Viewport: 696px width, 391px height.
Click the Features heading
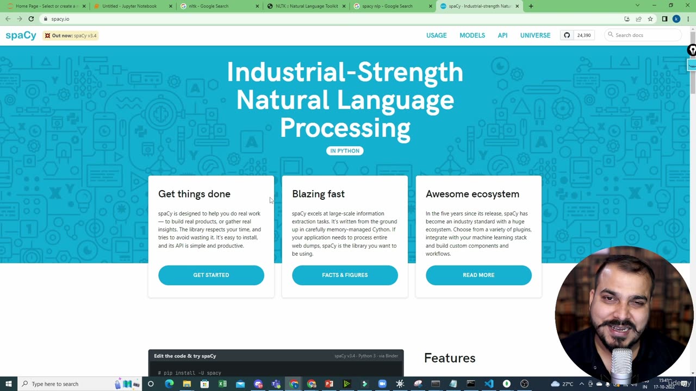point(450,358)
